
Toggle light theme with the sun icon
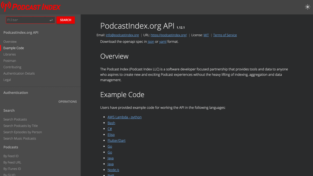308,7
